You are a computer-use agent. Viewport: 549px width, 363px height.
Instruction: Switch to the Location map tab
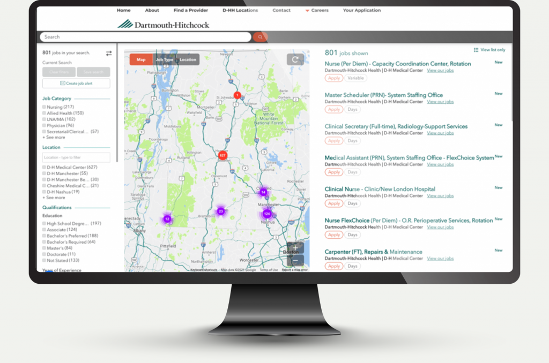188,59
